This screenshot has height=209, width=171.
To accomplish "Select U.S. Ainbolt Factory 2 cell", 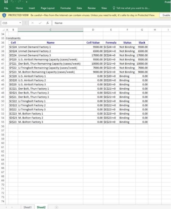I will (51, 80).
